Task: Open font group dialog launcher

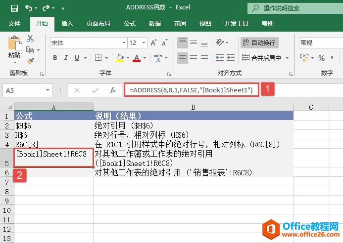Action: (x=169, y=75)
